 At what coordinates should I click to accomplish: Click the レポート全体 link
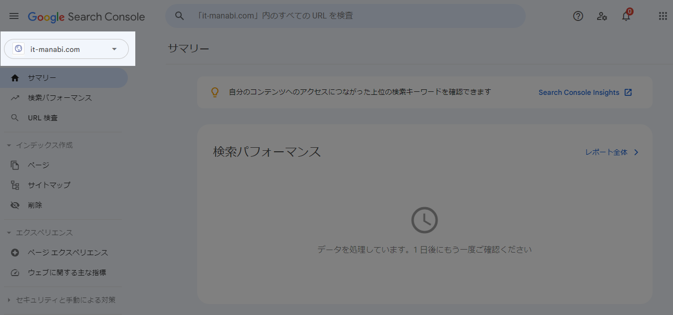[x=607, y=152]
